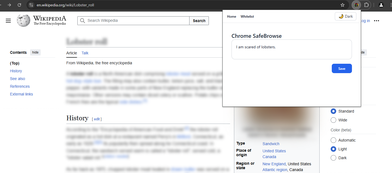Go to History in Contents list

(x=16, y=71)
